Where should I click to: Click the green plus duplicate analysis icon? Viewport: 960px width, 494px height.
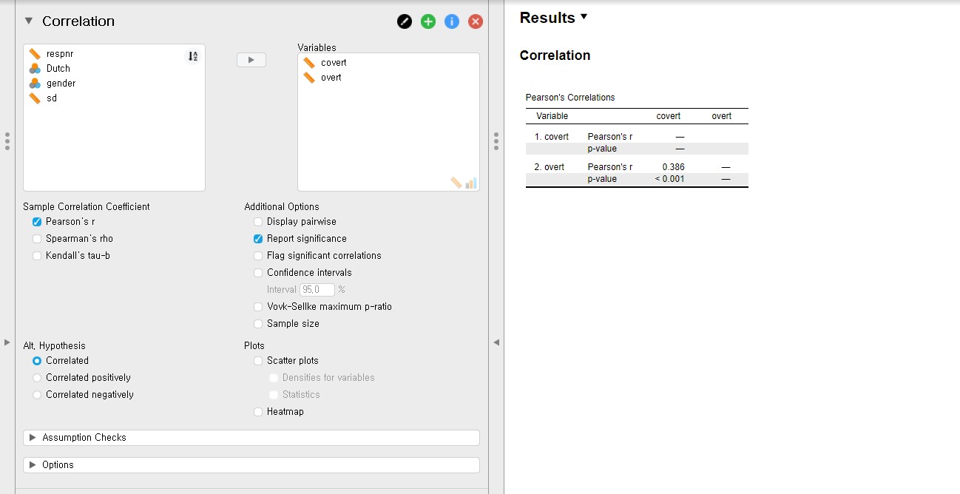(x=428, y=21)
